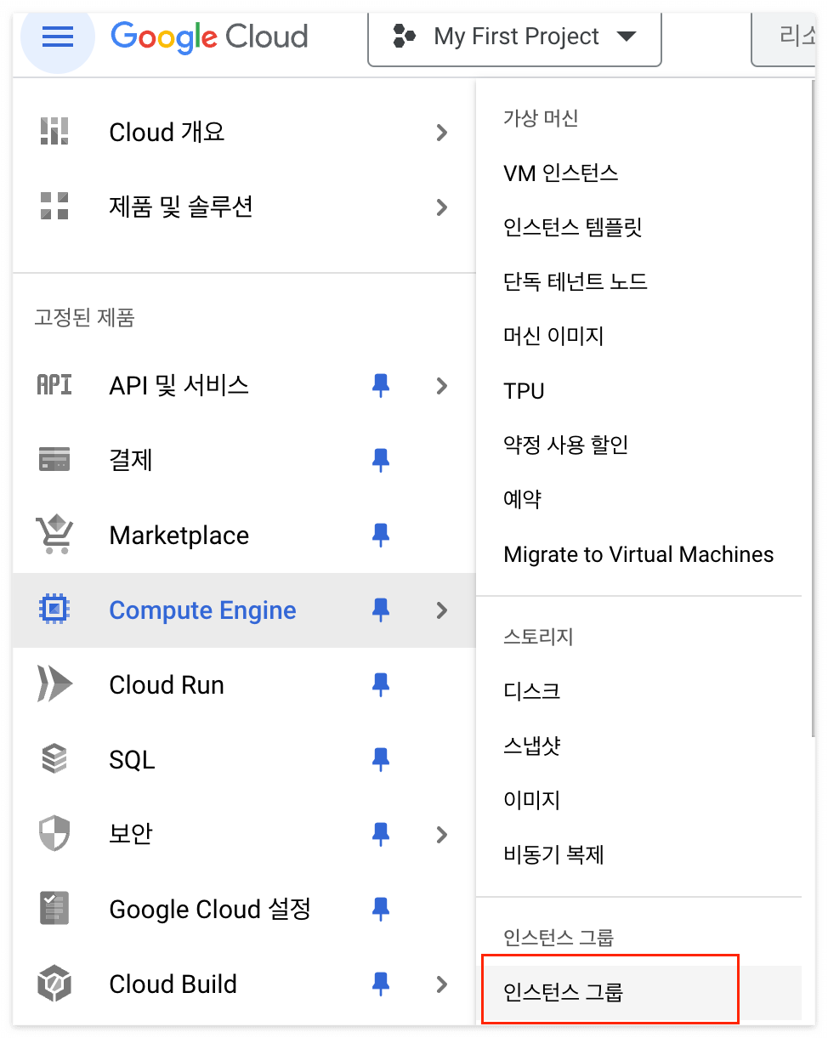Screen dimensions: 828x1038
Task: Unpin Google Cloud 설정 from pinned products
Action: 381,910
